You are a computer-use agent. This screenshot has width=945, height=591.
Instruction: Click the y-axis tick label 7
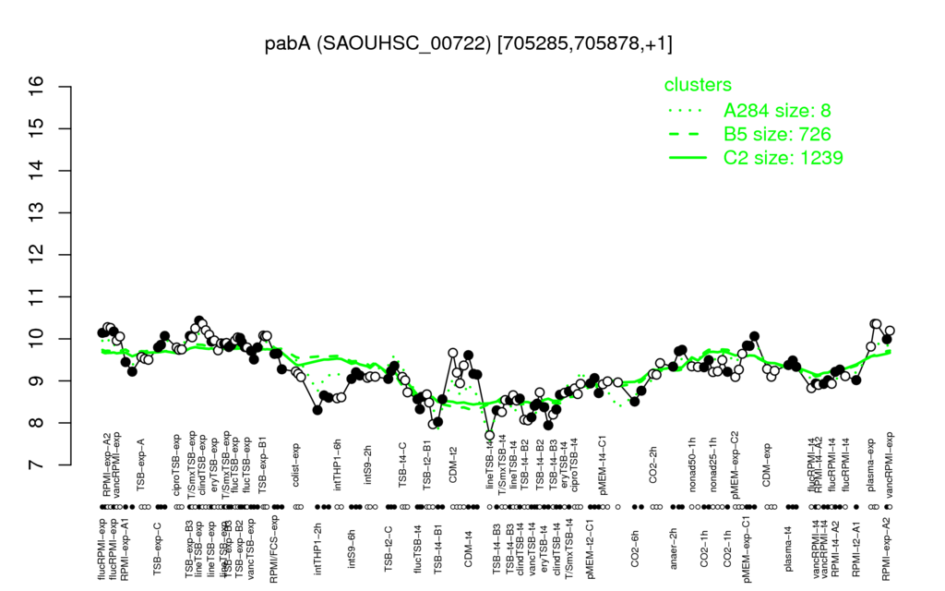tap(37, 465)
